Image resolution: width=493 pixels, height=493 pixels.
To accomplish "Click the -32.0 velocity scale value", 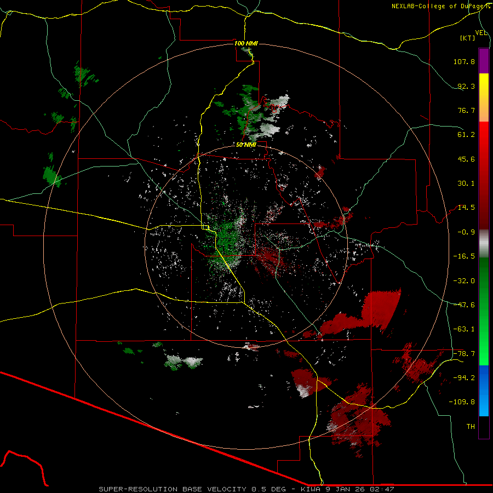I will 464,281.
